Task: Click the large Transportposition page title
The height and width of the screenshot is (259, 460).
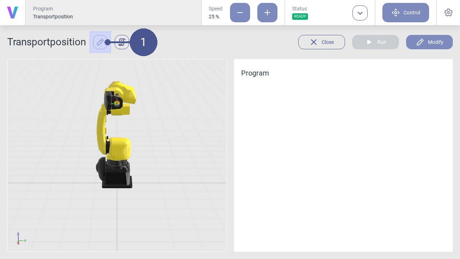Action: 47,42
